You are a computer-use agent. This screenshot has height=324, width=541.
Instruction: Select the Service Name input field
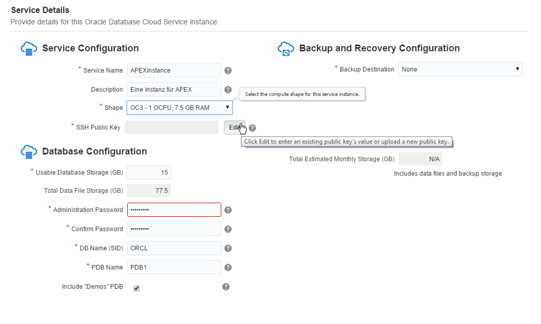(173, 70)
